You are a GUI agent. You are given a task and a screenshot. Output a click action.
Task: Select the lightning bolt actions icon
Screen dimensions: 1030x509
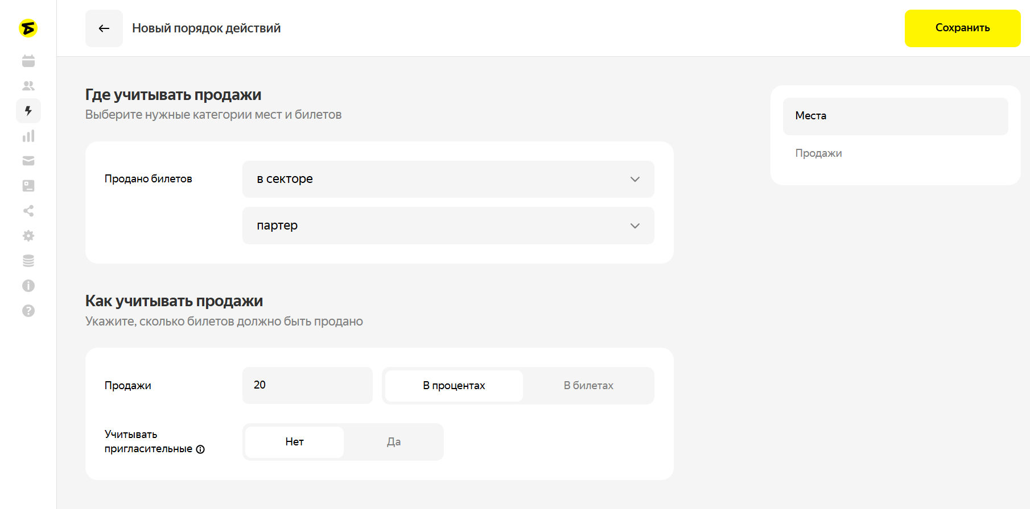pyautogui.click(x=28, y=111)
